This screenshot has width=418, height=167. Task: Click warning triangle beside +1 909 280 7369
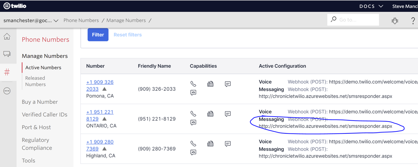pyautogui.click(x=105, y=149)
